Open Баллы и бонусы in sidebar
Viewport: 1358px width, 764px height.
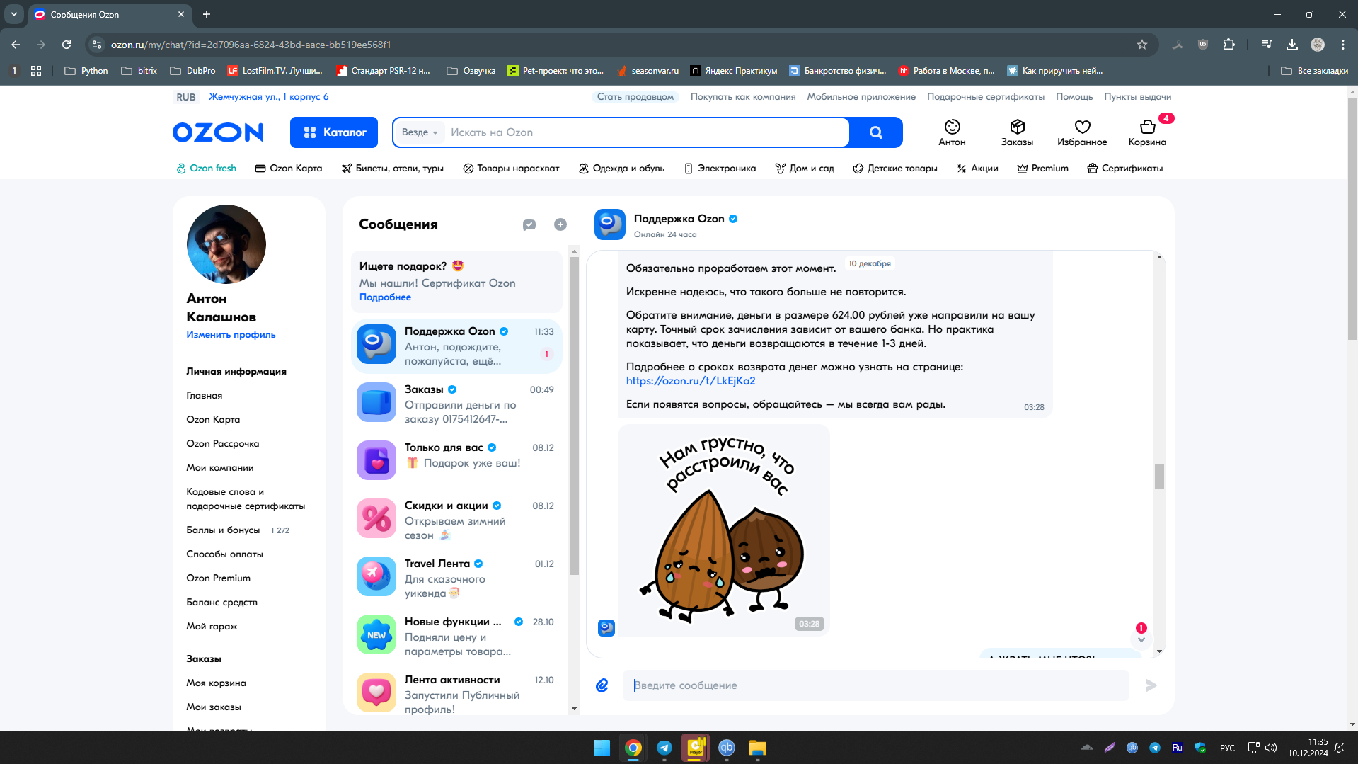coord(223,530)
